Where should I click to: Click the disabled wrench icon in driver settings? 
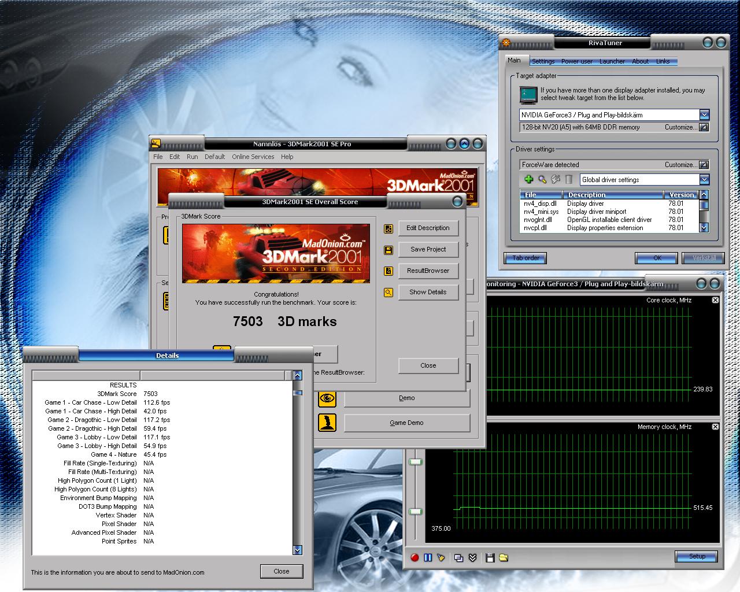pyautogui.click(x=556, y=180)
